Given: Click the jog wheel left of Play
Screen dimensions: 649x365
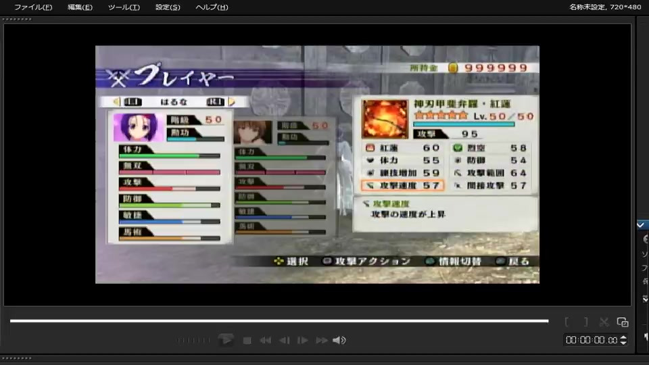Looking at the screenshot, I should (x=194, y=340).
